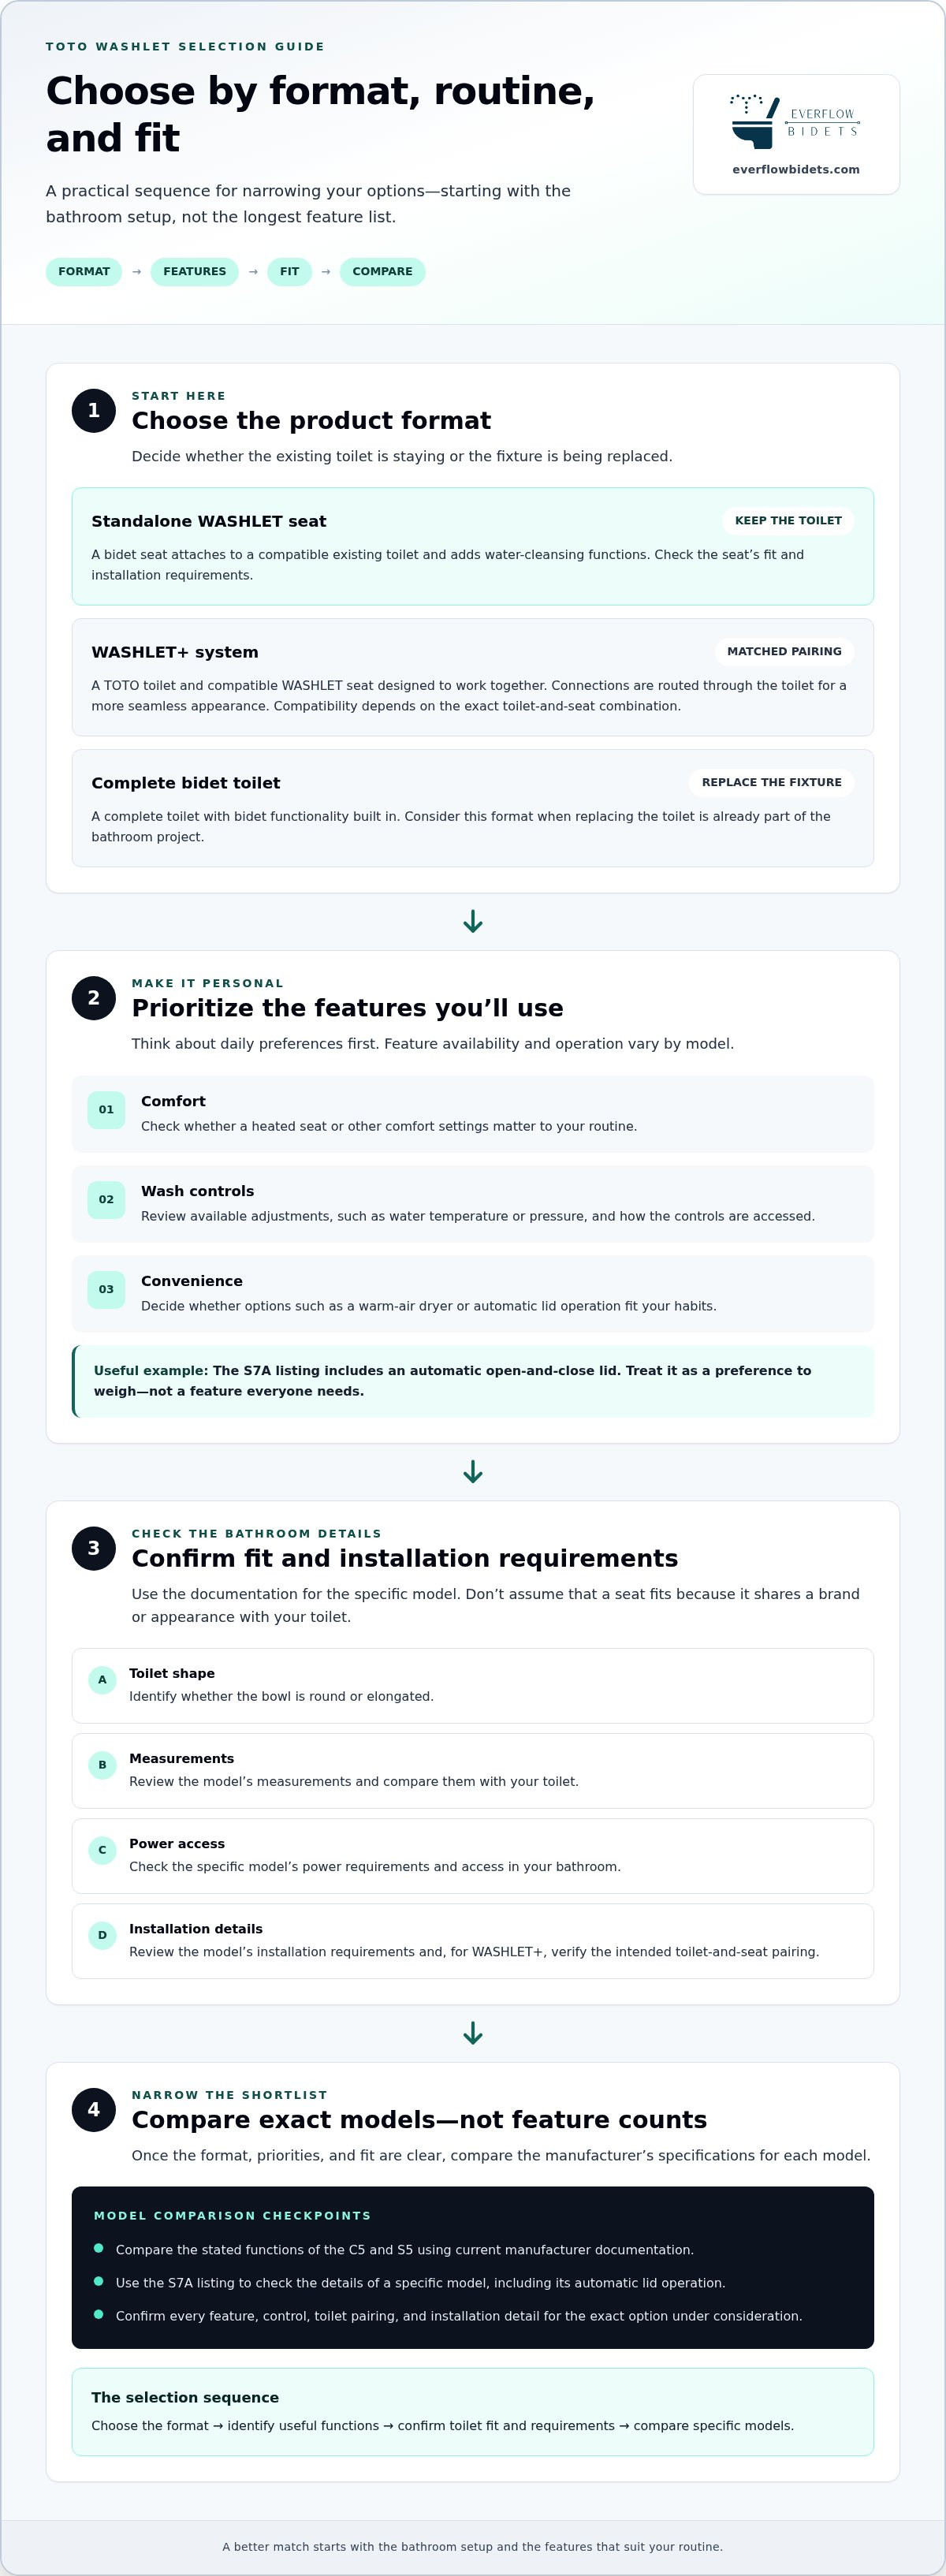The width and height of the screenshot is (946, 2576).
Task: Click the Everflow Bidets logo icon
Action: pyautogui.click(x=796, y=122)
